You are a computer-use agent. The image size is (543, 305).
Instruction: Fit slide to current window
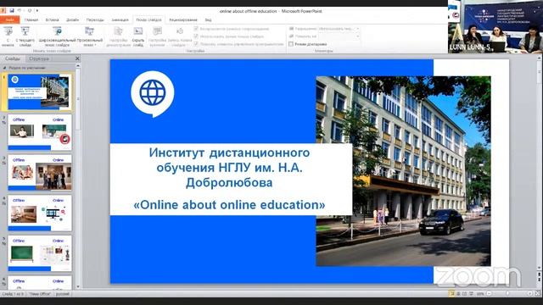click(538, 294)
